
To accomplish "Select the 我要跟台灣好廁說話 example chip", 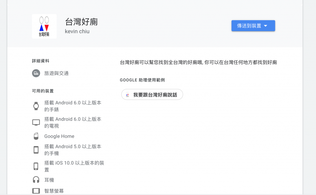I will [x=152, y=95].
